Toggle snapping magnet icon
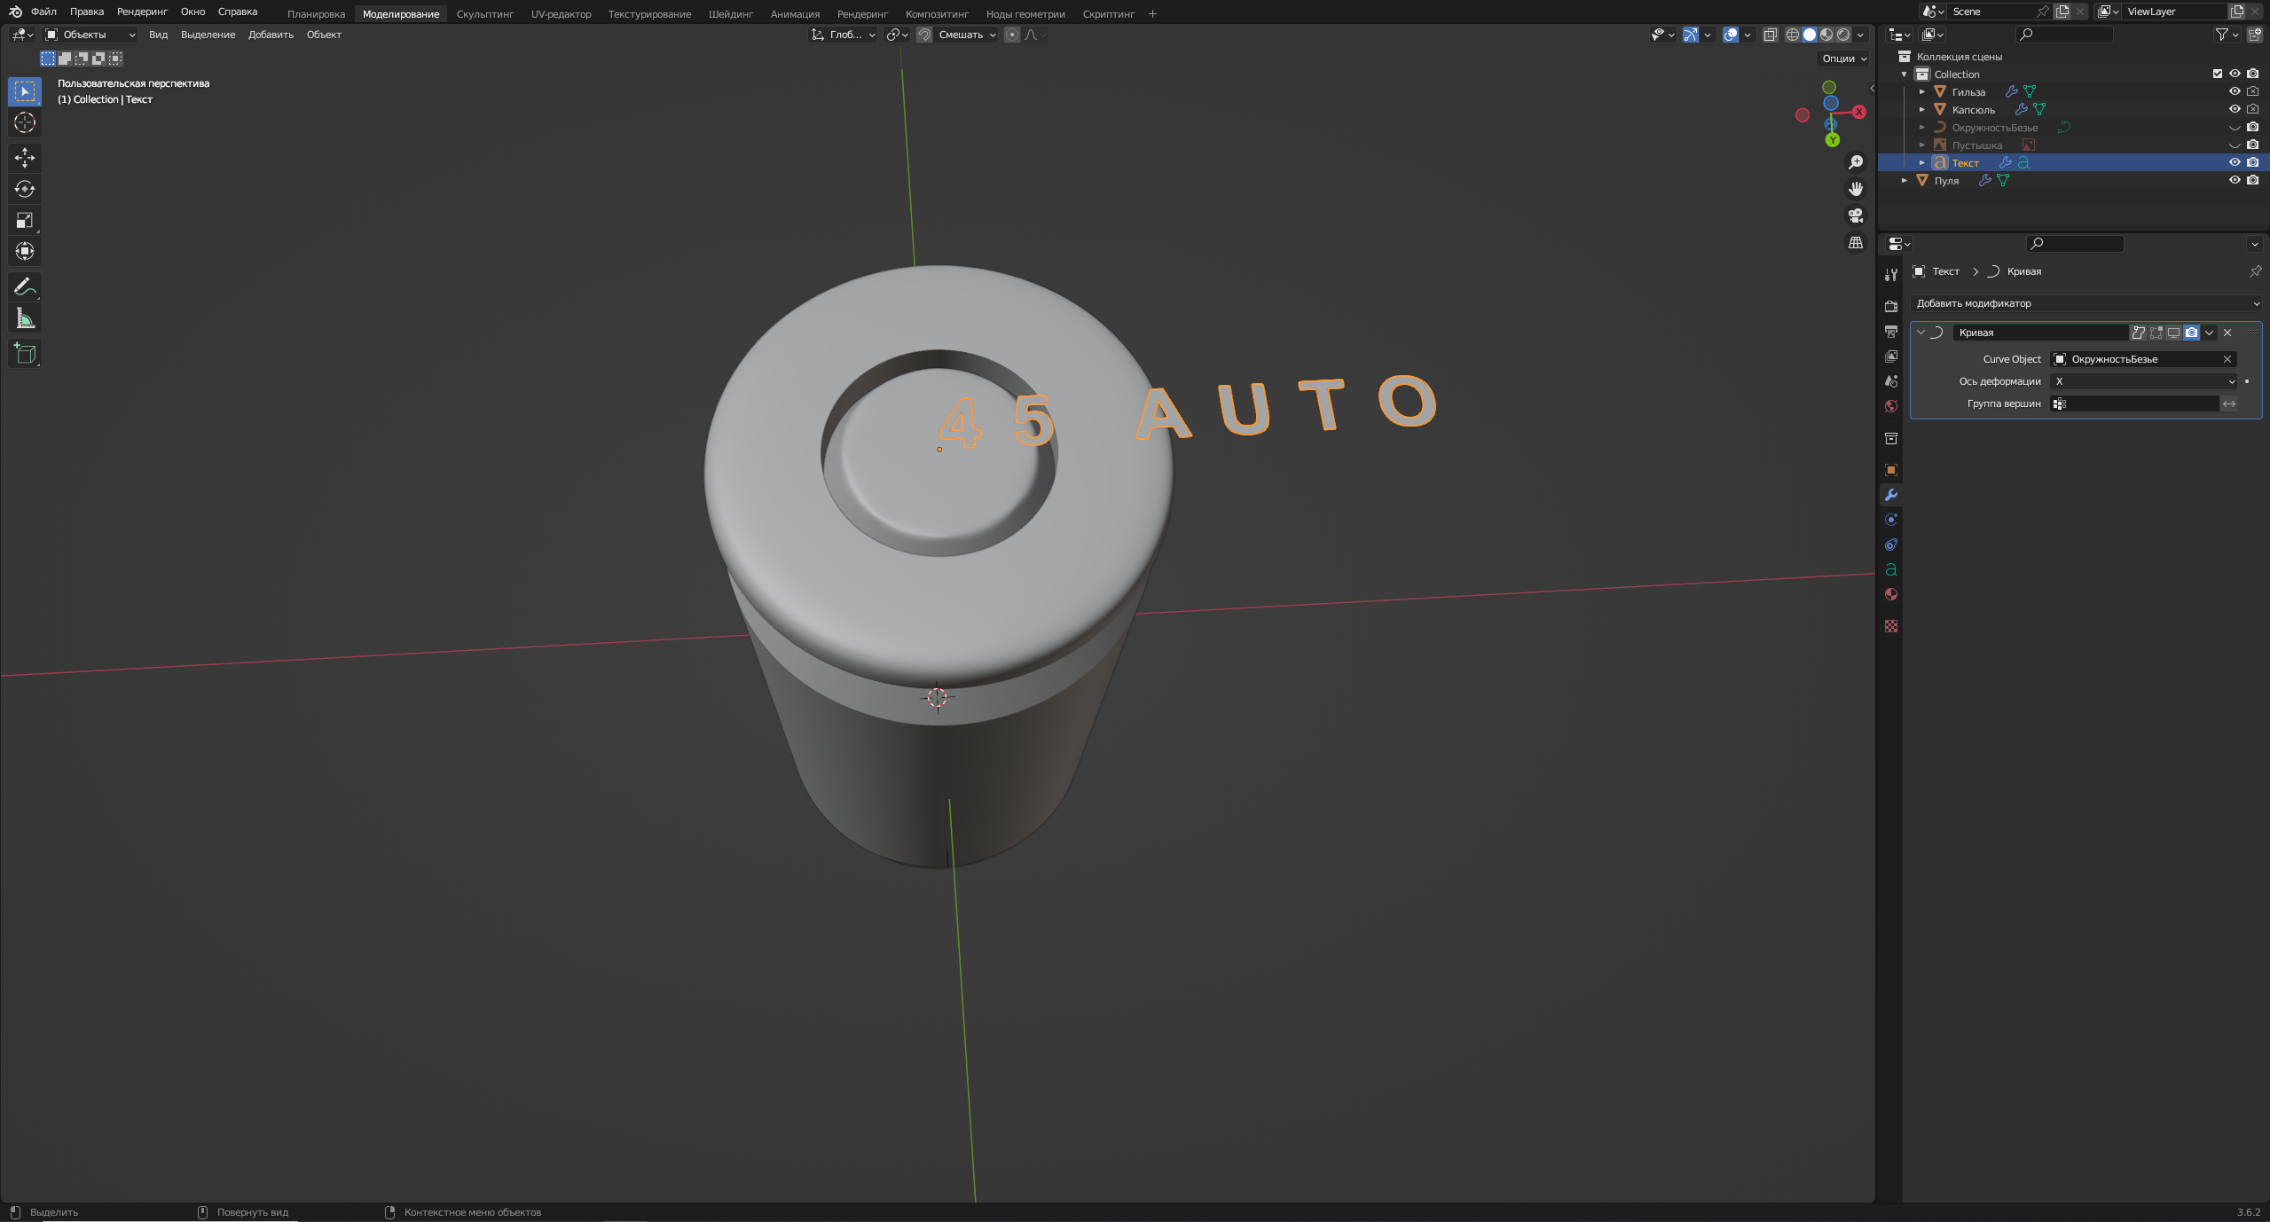Image resolution: width=2270 pixels, height=1222 pixels. click(924, 35)
